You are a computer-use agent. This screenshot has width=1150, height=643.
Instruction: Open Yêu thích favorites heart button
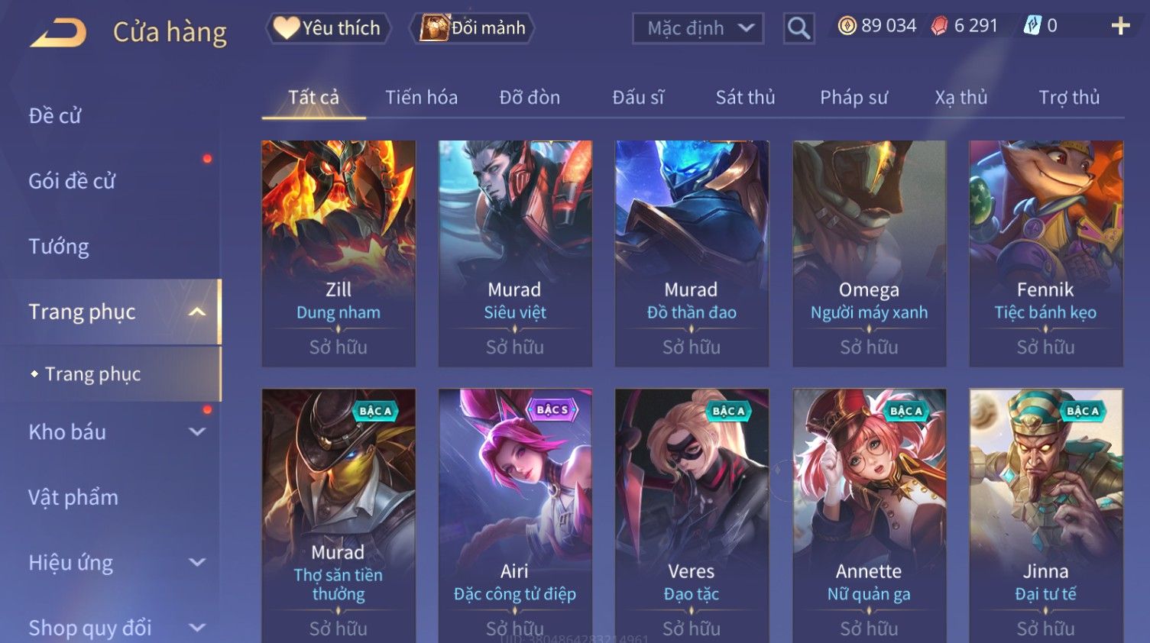coord(329,28)
